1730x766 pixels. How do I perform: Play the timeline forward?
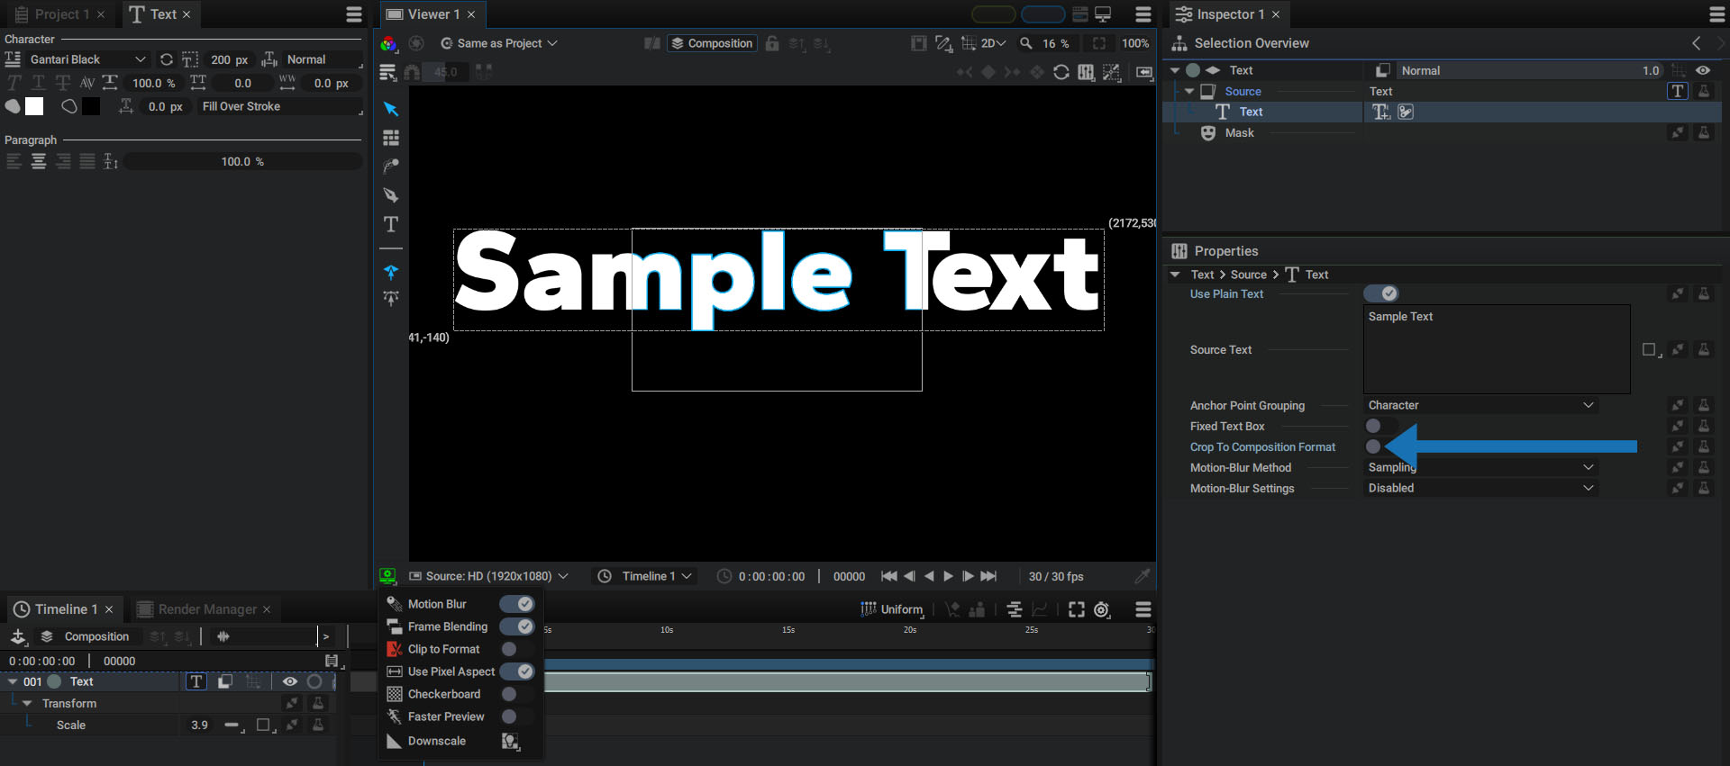click(x=949, y=576)
